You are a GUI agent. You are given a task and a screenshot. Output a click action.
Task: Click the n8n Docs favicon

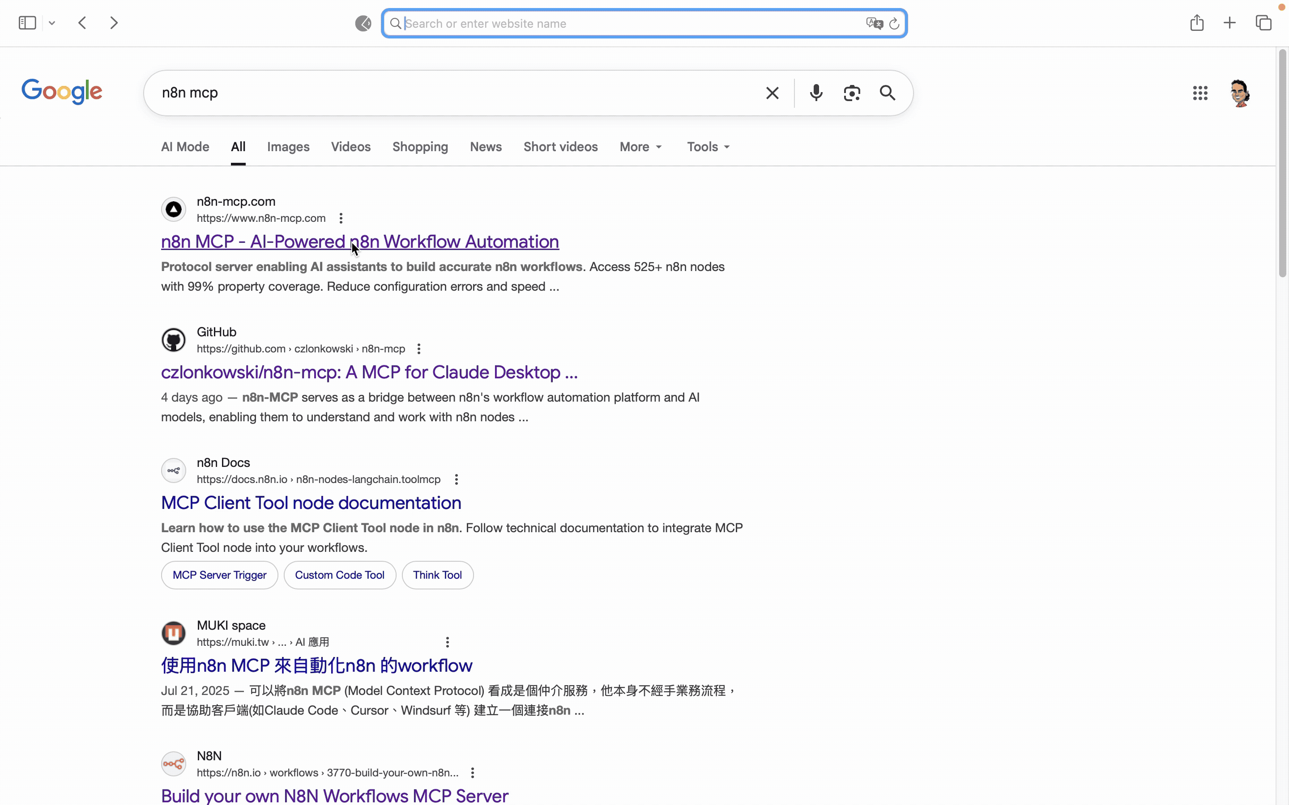[x=174, y=470]
